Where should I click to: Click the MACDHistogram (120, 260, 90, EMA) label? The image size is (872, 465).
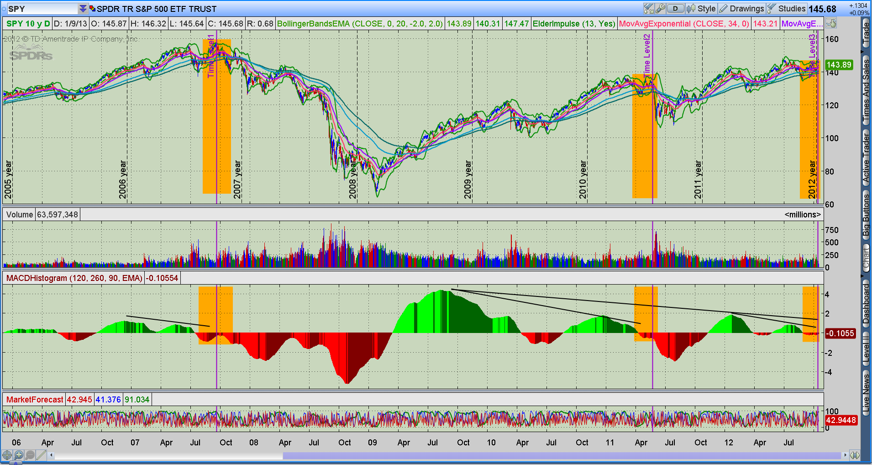74,278
